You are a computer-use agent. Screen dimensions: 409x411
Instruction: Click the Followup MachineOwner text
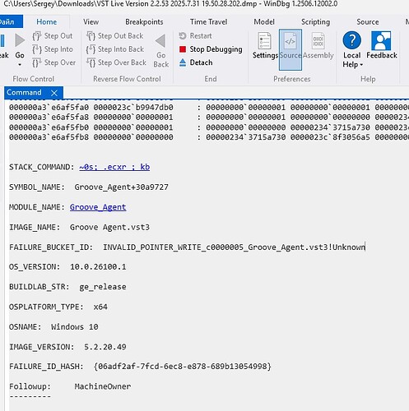(x=103, y=386)
